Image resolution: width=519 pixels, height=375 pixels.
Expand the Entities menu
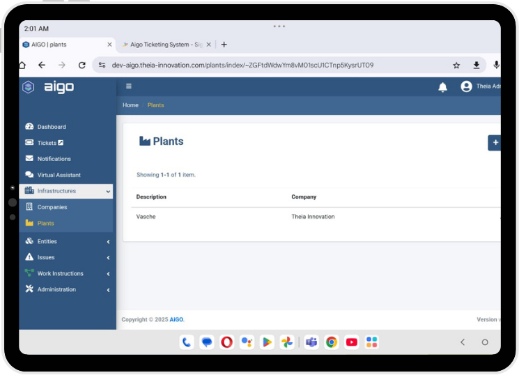point(66,241)
